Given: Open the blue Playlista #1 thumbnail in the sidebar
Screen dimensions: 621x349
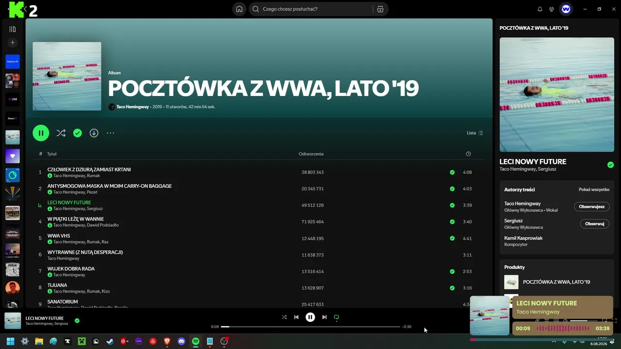Looking at the screenshot, I should click(x=13, y=62).
